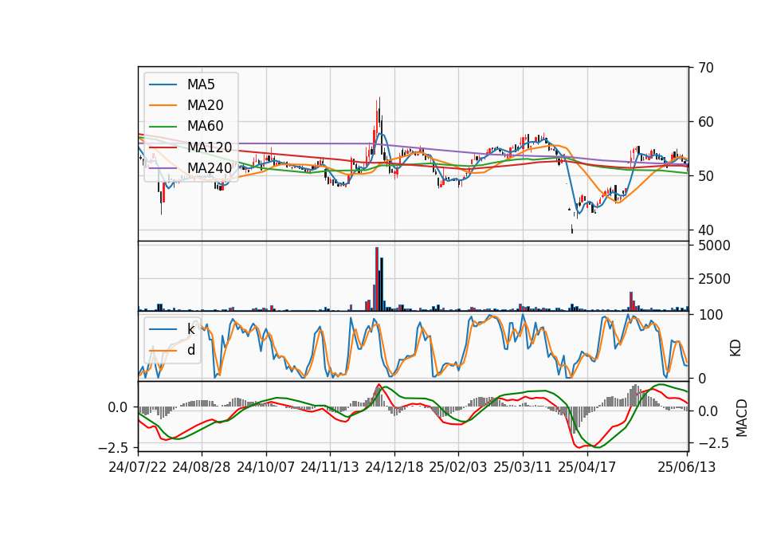Click the 0.0 tick on right MACD axis

click(708, 411)
